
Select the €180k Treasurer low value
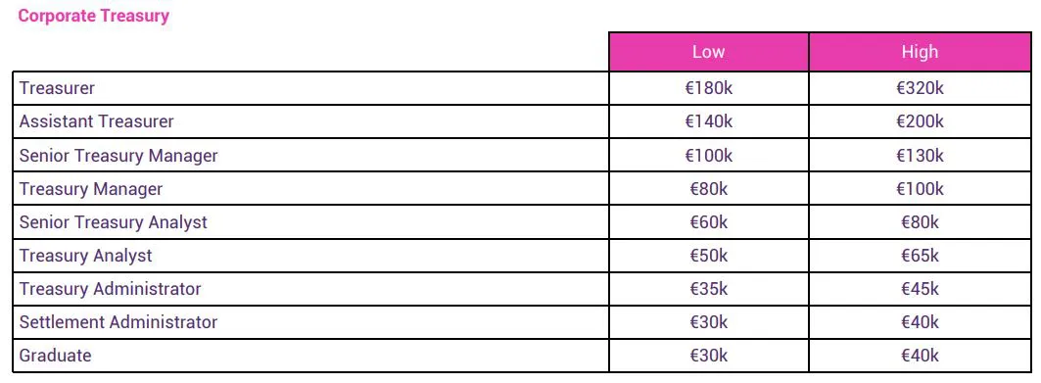[708, 88]
